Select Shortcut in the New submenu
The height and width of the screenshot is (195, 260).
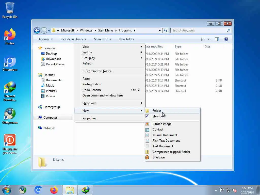[x=172, y=116]
